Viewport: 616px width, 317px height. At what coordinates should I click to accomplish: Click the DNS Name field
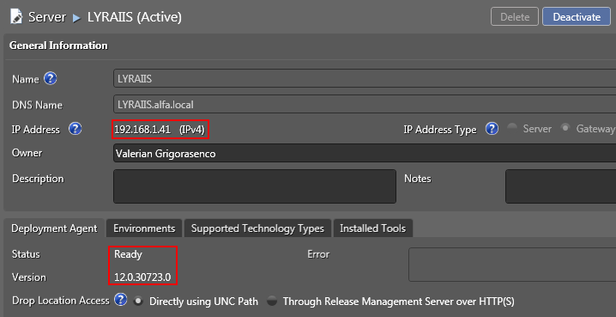point(365,105)
